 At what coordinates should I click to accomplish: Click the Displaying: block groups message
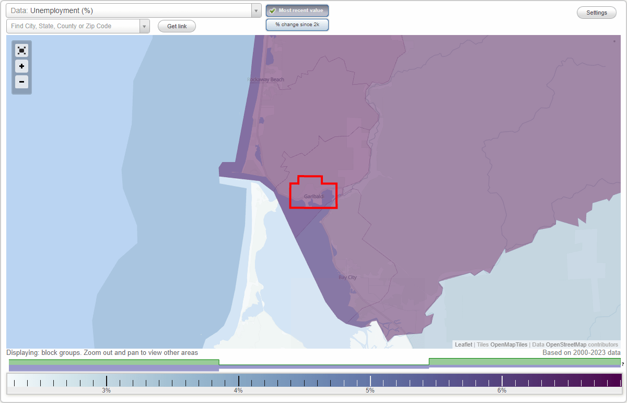102,353
